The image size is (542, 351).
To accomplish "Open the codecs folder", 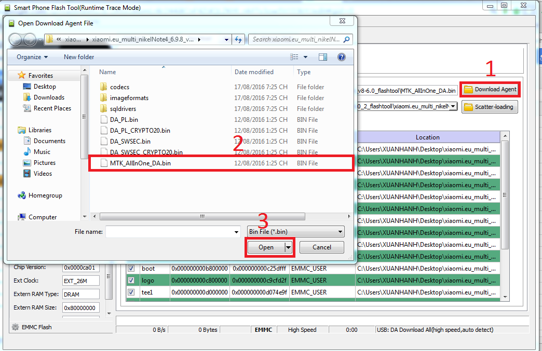I will 119,87.
